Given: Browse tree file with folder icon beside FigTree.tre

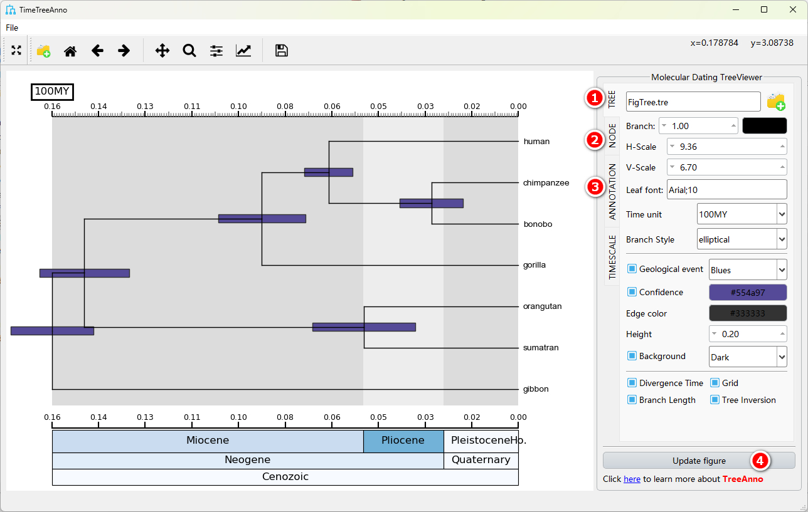Looking at the screenshot, I should (x=776, y=101).
